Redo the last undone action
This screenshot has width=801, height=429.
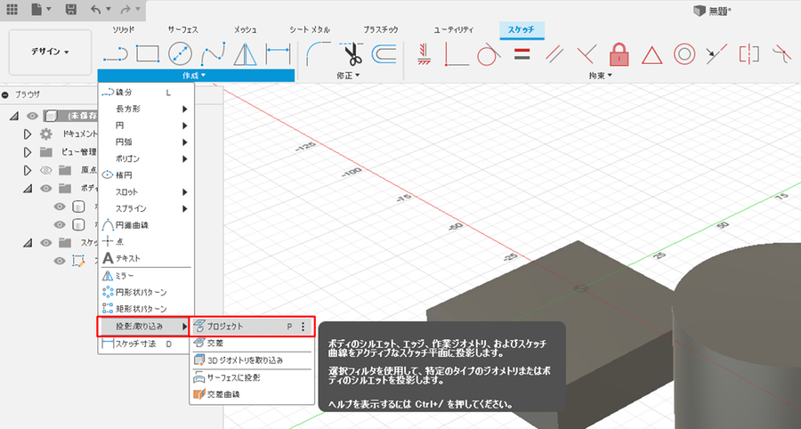(125, 9)
